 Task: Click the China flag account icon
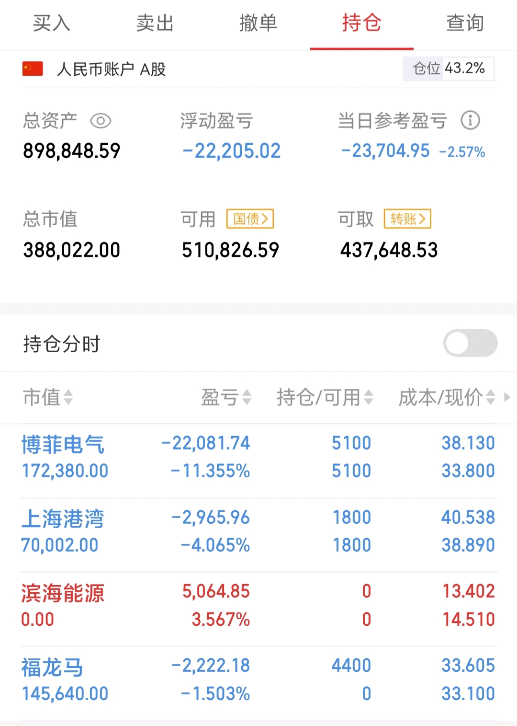point(33,69)
